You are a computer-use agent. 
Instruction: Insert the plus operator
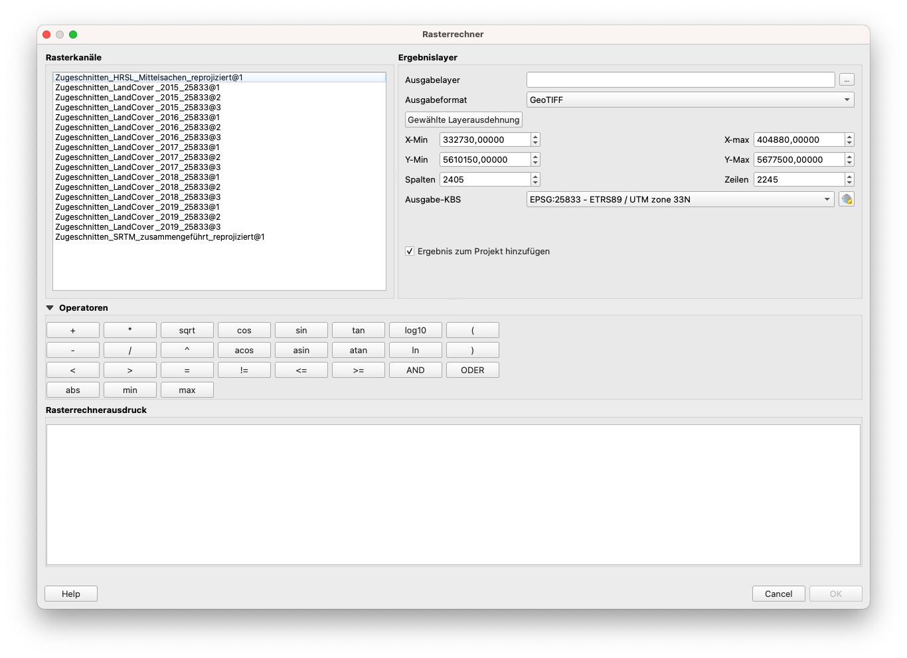point(73,330)
